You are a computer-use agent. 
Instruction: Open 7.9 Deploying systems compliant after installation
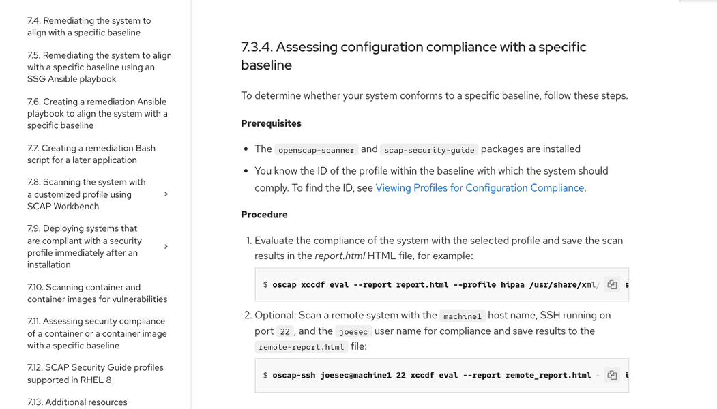(x=84, y=247)
